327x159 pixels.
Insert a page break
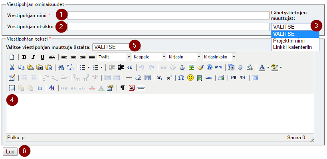tap(141, 88)
